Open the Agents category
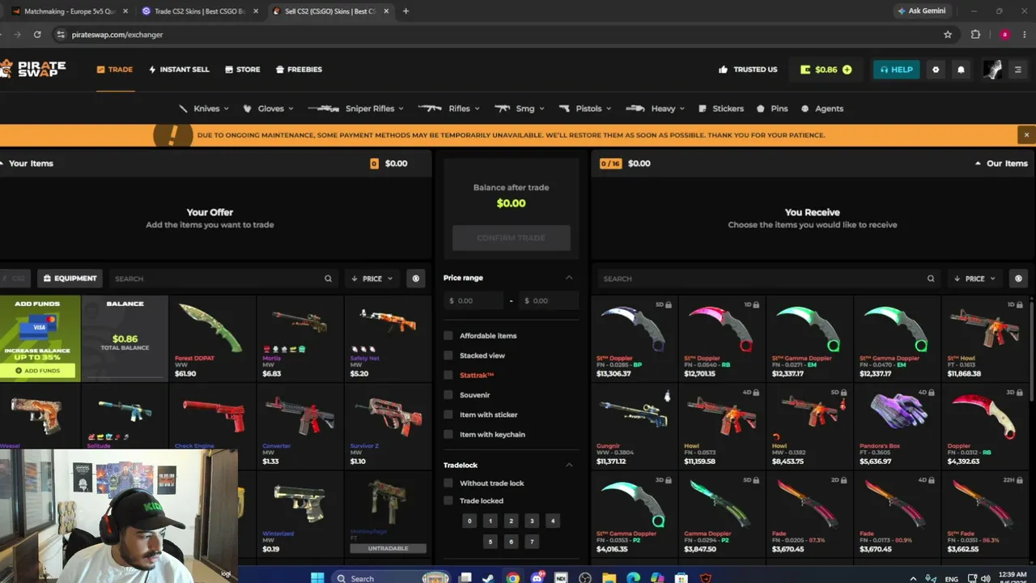The image size is (1036, 583). (822, 109)
